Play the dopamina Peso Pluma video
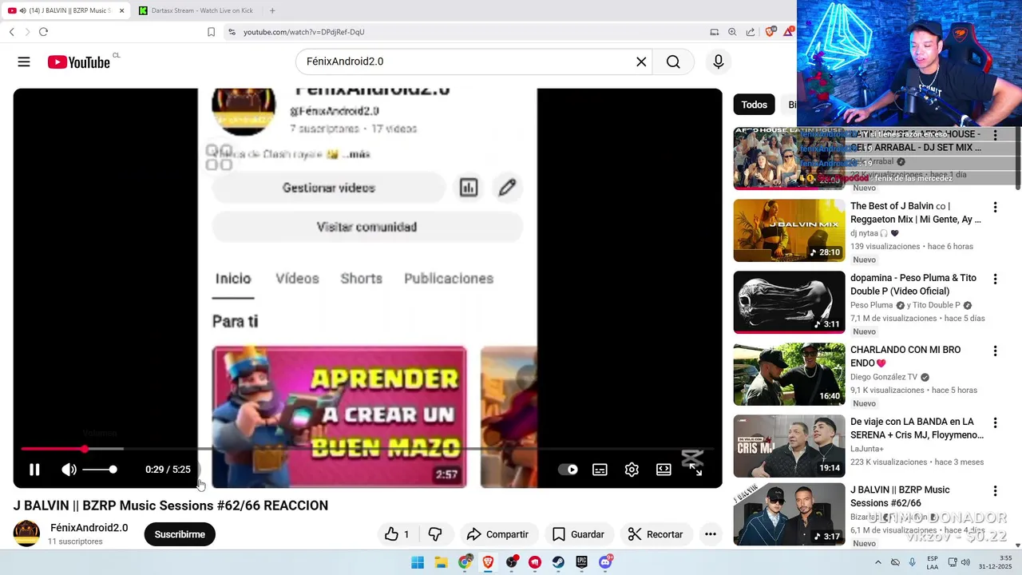This screenshot has height=575, width=1022. point(789,302)
